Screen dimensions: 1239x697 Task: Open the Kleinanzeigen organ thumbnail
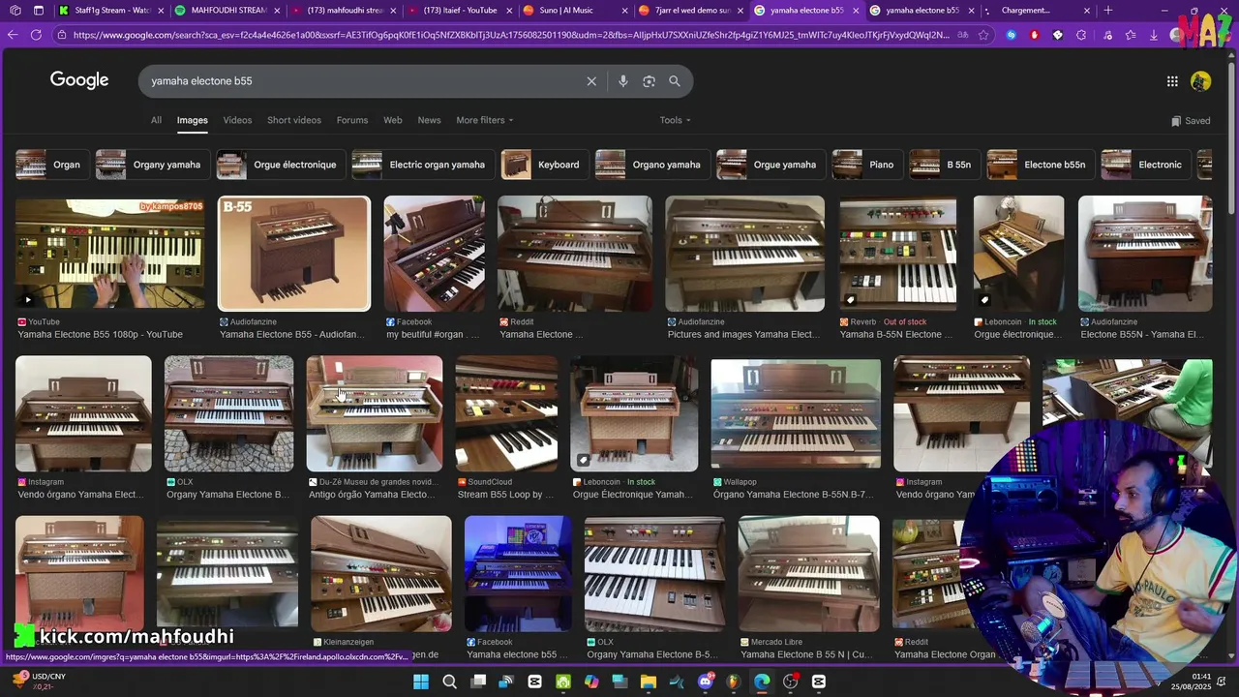[381, 574]
